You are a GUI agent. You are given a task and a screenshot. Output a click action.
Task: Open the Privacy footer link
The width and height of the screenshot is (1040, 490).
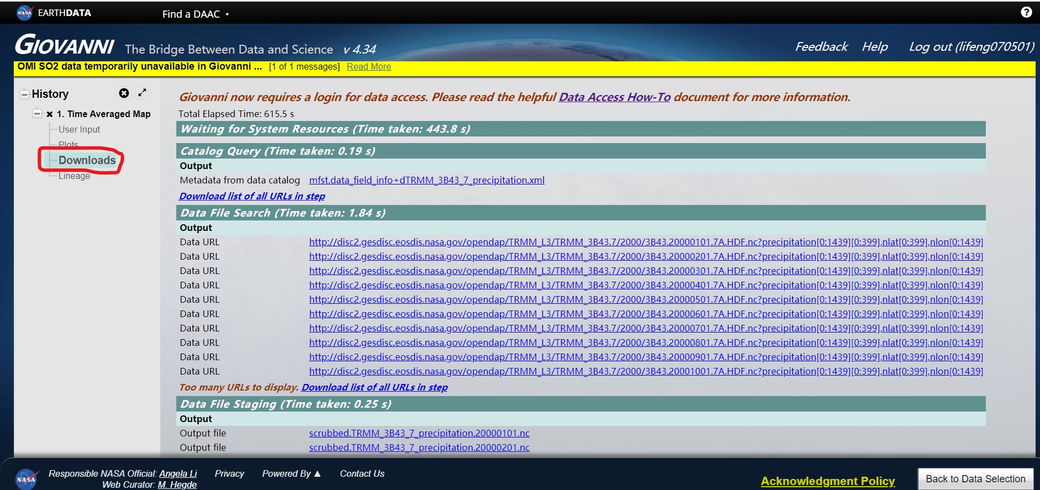click(x=229, y=473)
